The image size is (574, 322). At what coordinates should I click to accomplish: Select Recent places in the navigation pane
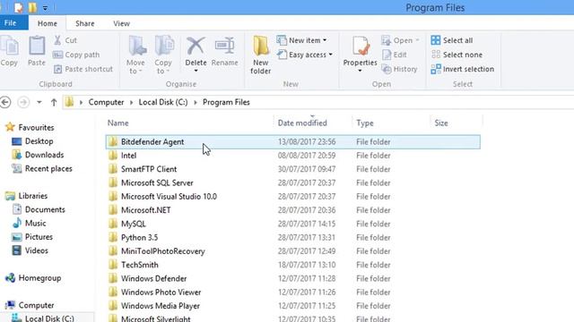click(42, 169)
